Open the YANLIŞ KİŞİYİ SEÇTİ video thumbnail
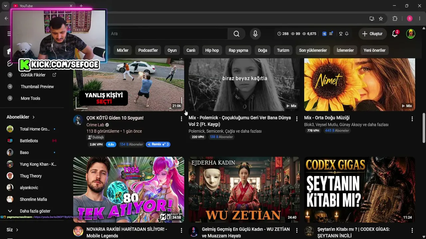 tap(128, 85)
